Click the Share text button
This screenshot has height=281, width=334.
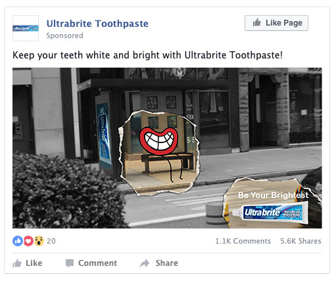pyautogui.click(x=167, y=263)
